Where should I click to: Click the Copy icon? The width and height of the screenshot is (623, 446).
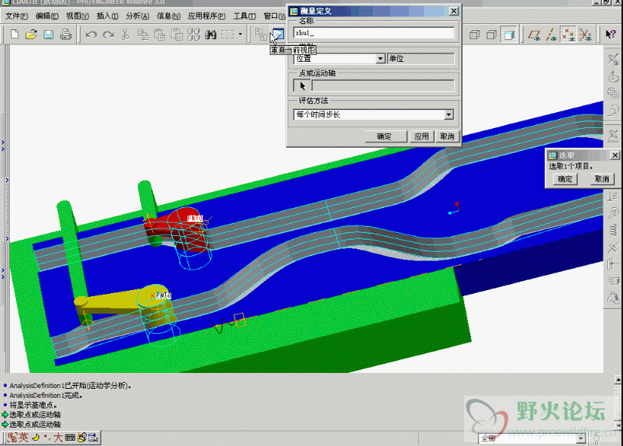click(x=142, y=35)
